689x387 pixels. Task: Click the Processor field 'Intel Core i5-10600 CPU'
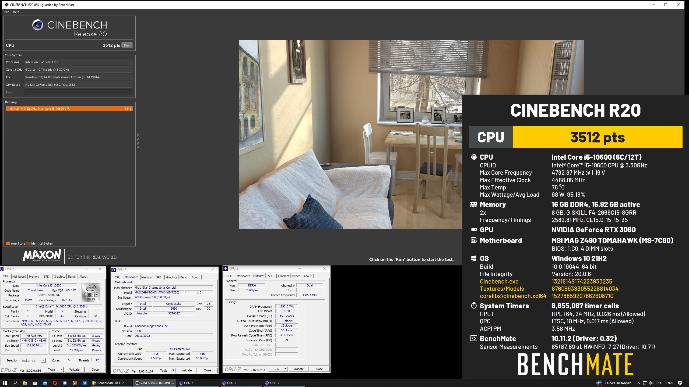78,62
